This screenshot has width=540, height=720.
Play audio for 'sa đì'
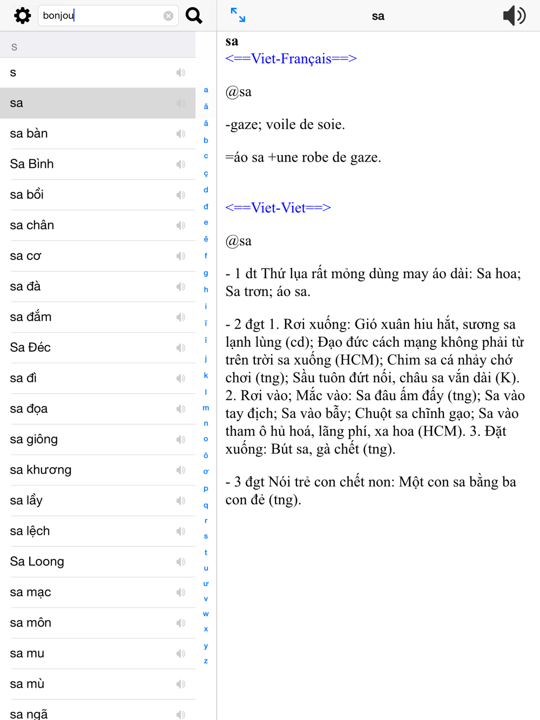tap(181, 378)
